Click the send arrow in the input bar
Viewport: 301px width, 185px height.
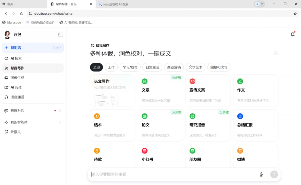coord(274,174)
